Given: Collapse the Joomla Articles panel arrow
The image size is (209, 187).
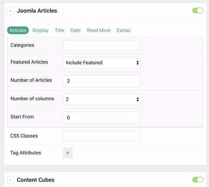Looking at the screenshot, I should (10, 11).
